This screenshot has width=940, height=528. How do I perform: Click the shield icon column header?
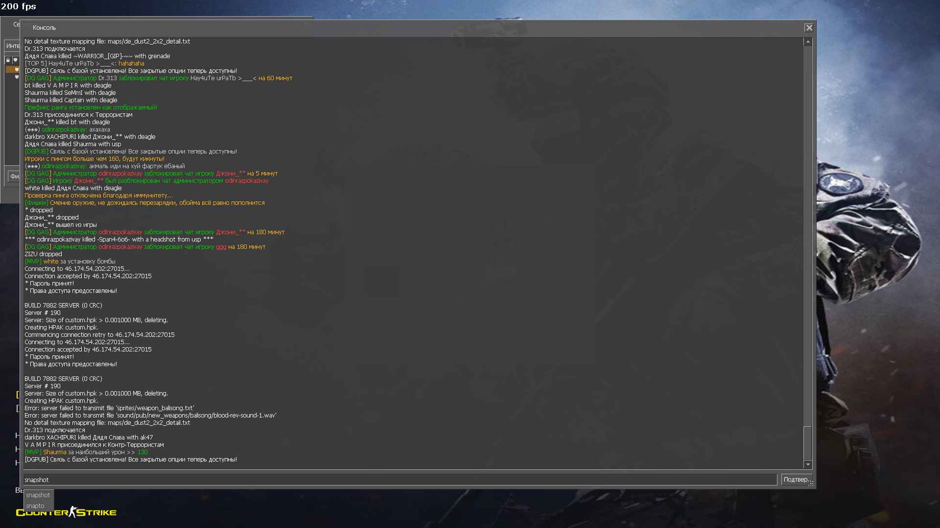16,60
